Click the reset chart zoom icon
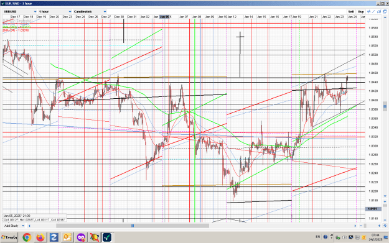 [385, 226]
